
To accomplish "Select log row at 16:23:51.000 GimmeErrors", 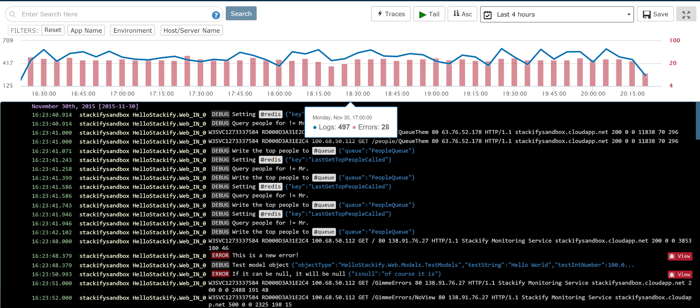I will [x=361, y=287].
